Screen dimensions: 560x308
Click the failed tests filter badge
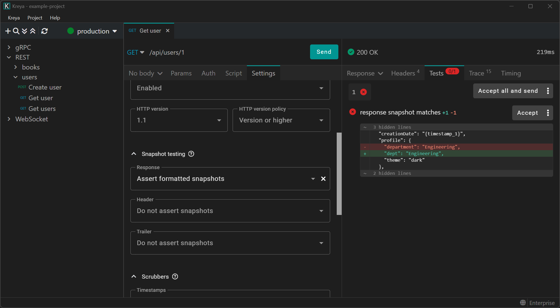(x=360, y=92)
